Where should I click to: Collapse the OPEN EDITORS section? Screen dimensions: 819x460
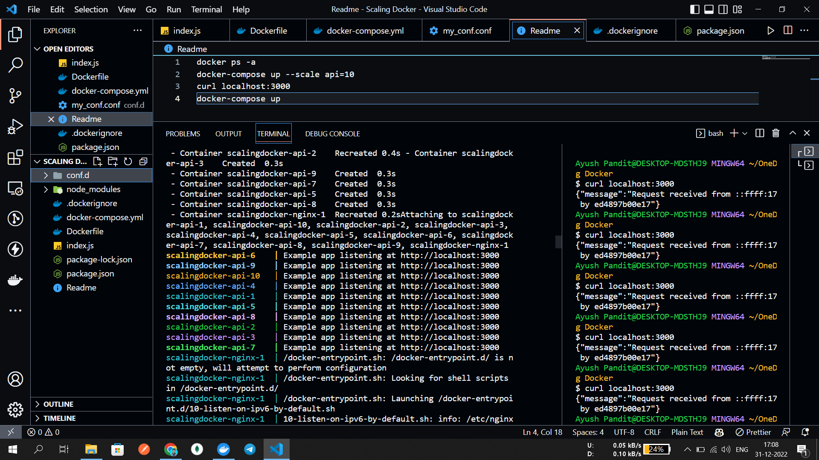[x=91, y=49]
